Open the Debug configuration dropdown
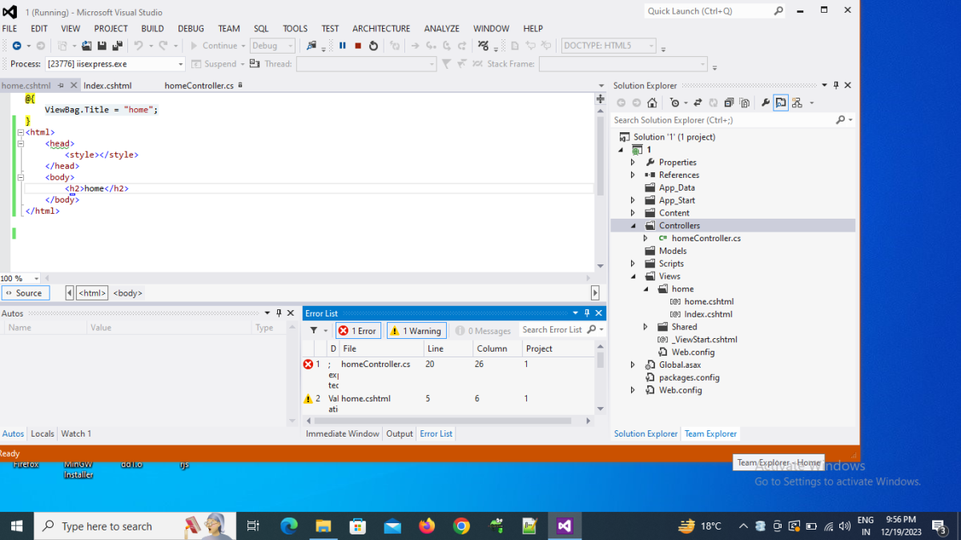Viewport: 961px width, 540px height. (x=273, y=46)
